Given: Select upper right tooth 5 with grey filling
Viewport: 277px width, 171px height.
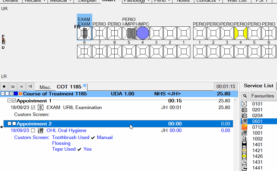Looking at the screenshot, I should tap(129, 33).
